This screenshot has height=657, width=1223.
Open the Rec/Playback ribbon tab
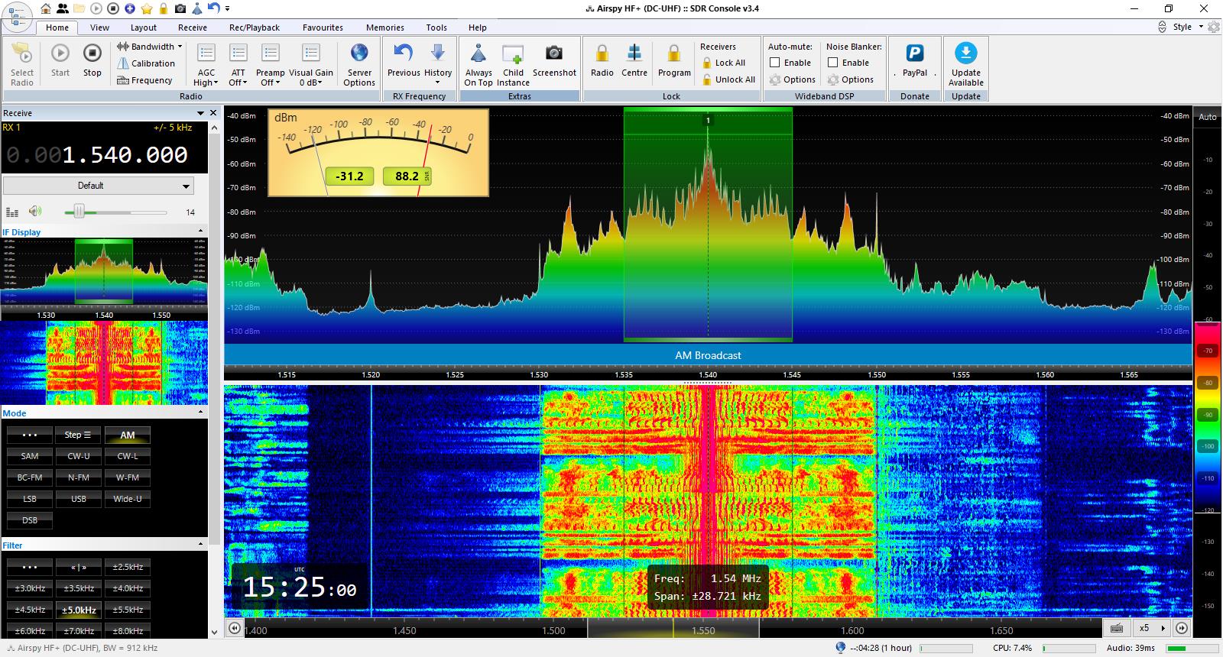click(255, 28)
